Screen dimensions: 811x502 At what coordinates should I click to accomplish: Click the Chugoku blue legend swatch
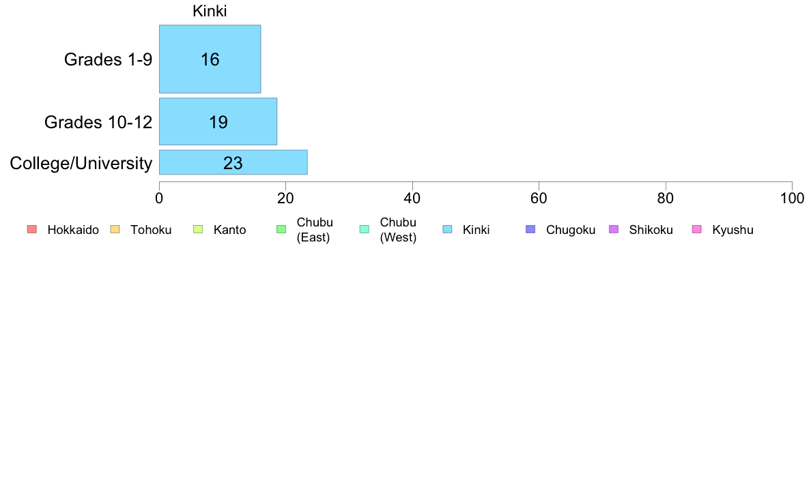530,230
